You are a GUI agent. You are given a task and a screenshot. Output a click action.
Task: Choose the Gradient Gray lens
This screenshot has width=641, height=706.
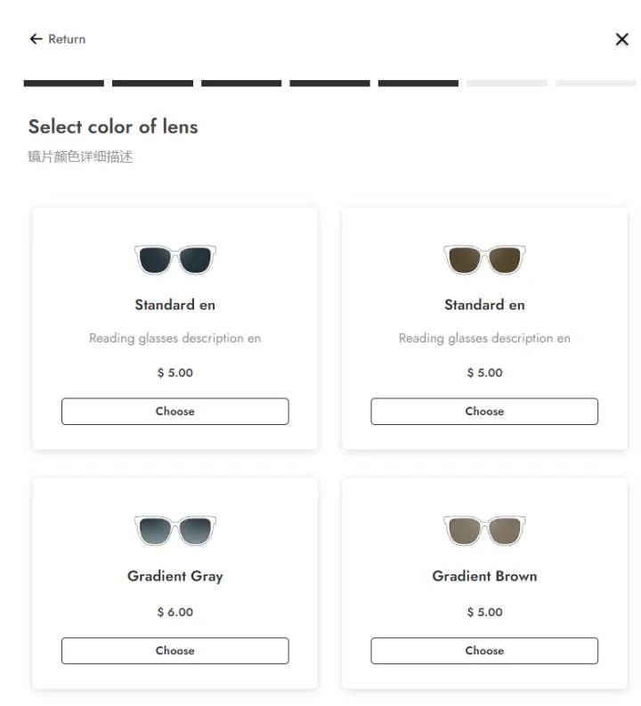[175, 651]
